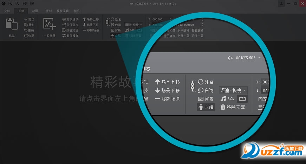306x164 pixels.
Task: Open the user account icon in title bar
Action: point(282,4)
